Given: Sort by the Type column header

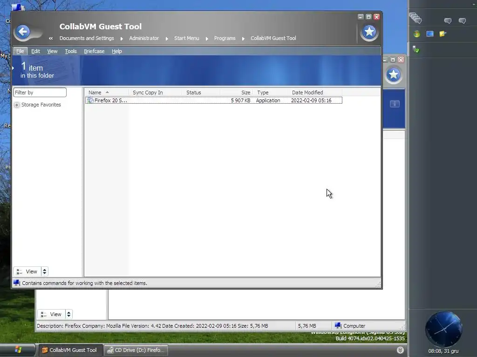Looking at the screenshot, I should click(271, 93).
